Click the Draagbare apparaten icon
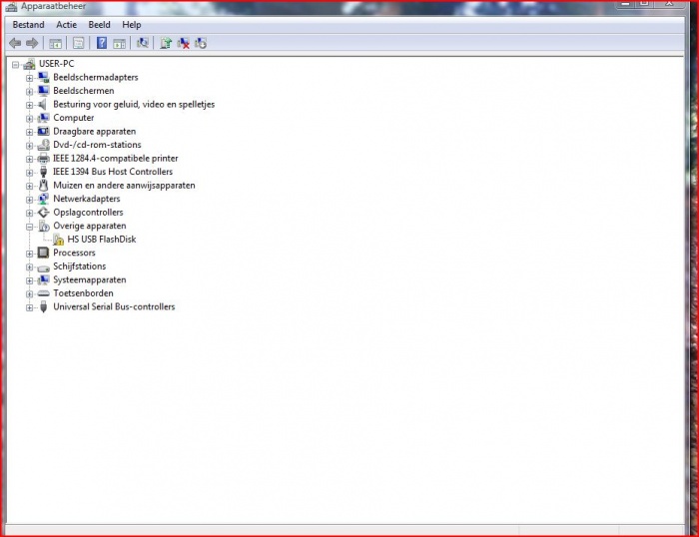This screenshot has height=537, width=699. coord(43,132)
